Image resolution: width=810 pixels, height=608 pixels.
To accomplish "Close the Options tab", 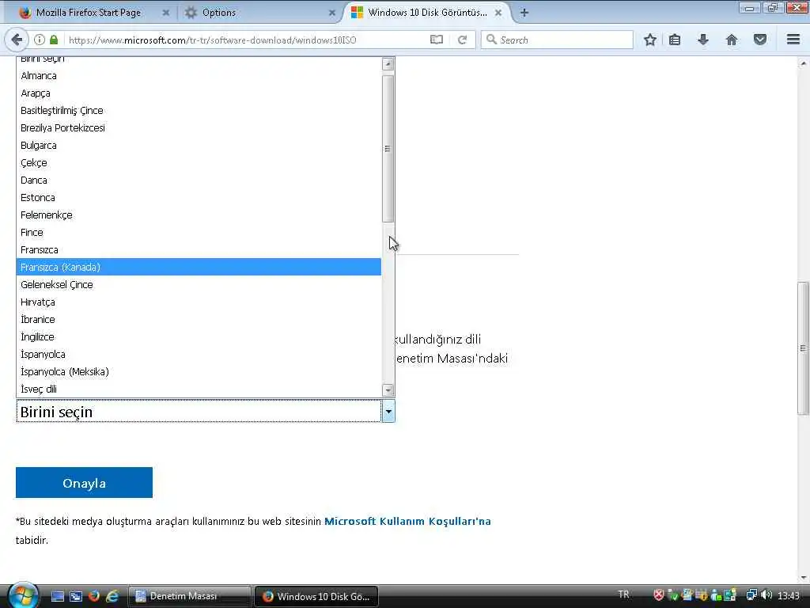I will [331, 13].
